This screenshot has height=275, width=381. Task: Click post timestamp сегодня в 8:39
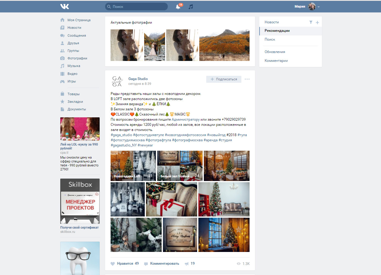click(140, 84)
